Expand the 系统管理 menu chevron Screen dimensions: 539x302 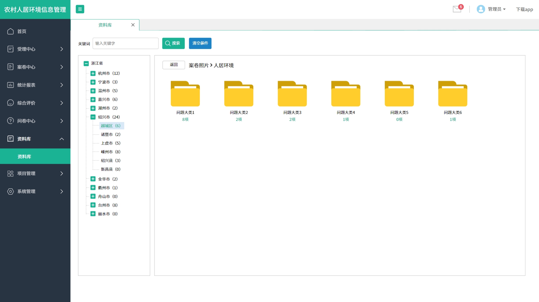pyautogui.click(x=62, y=191)
